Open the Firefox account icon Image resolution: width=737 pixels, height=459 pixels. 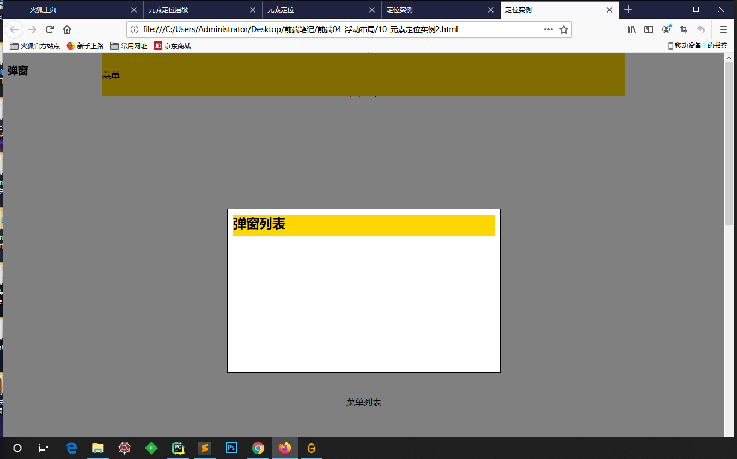pyautogui.click(x=666, y=29)
